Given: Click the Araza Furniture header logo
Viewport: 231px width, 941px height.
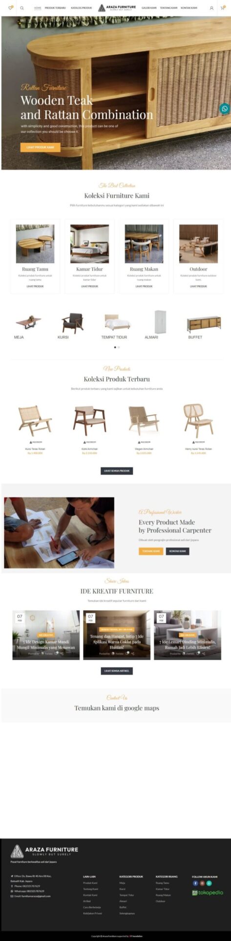Looking at the screenshot, I should [117, 8].
